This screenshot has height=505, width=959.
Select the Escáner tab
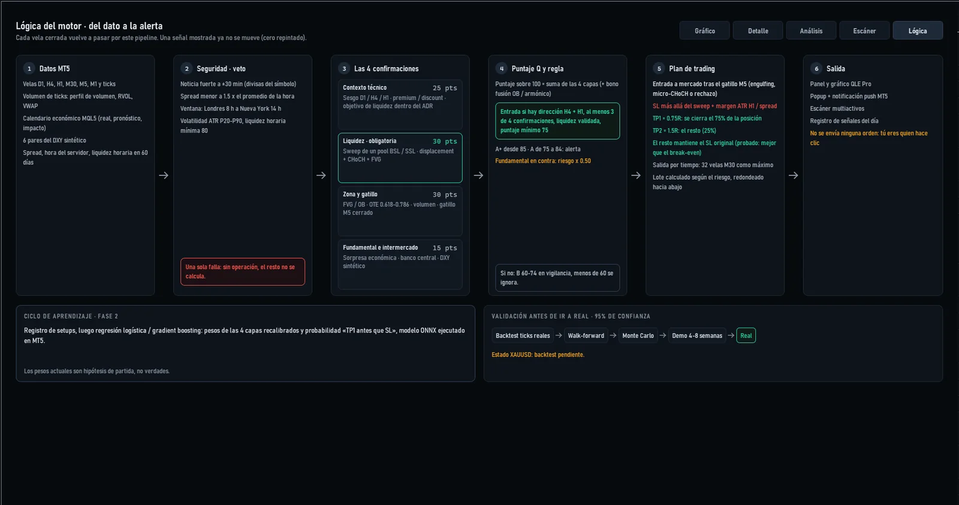point(864,31)
